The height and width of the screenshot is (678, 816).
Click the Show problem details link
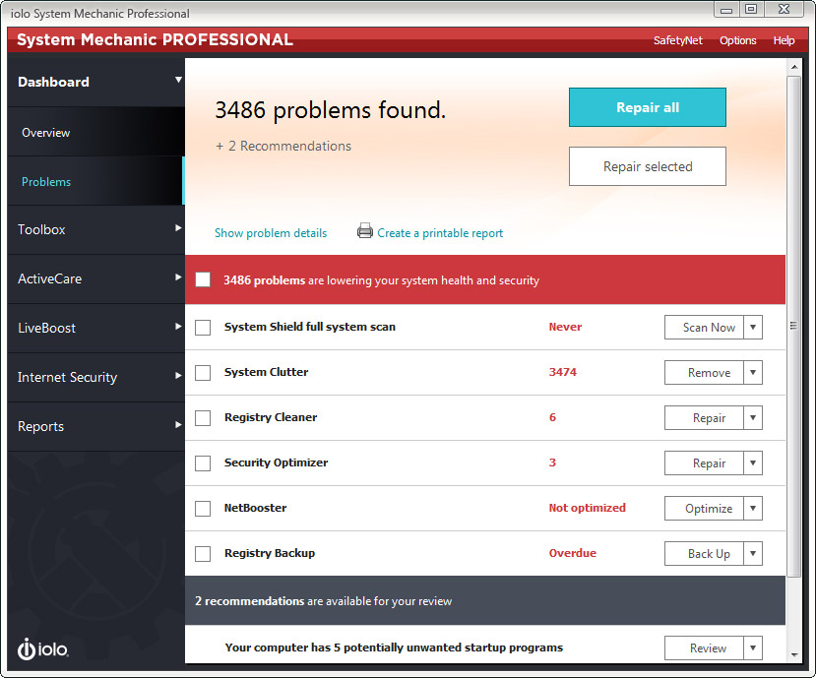271,233
